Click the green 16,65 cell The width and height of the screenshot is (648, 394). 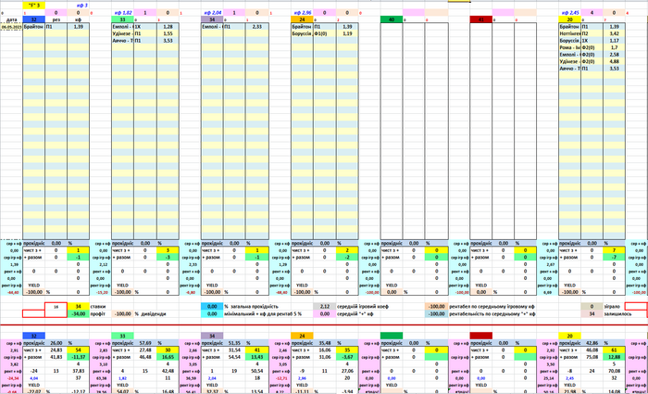pos(168,357)
